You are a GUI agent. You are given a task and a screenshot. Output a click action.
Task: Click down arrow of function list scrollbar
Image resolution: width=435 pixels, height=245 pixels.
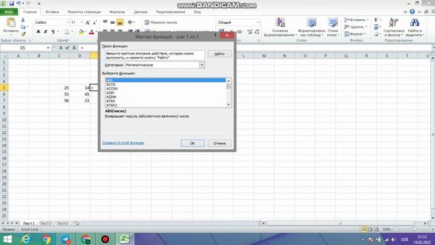tap(228, 105)
